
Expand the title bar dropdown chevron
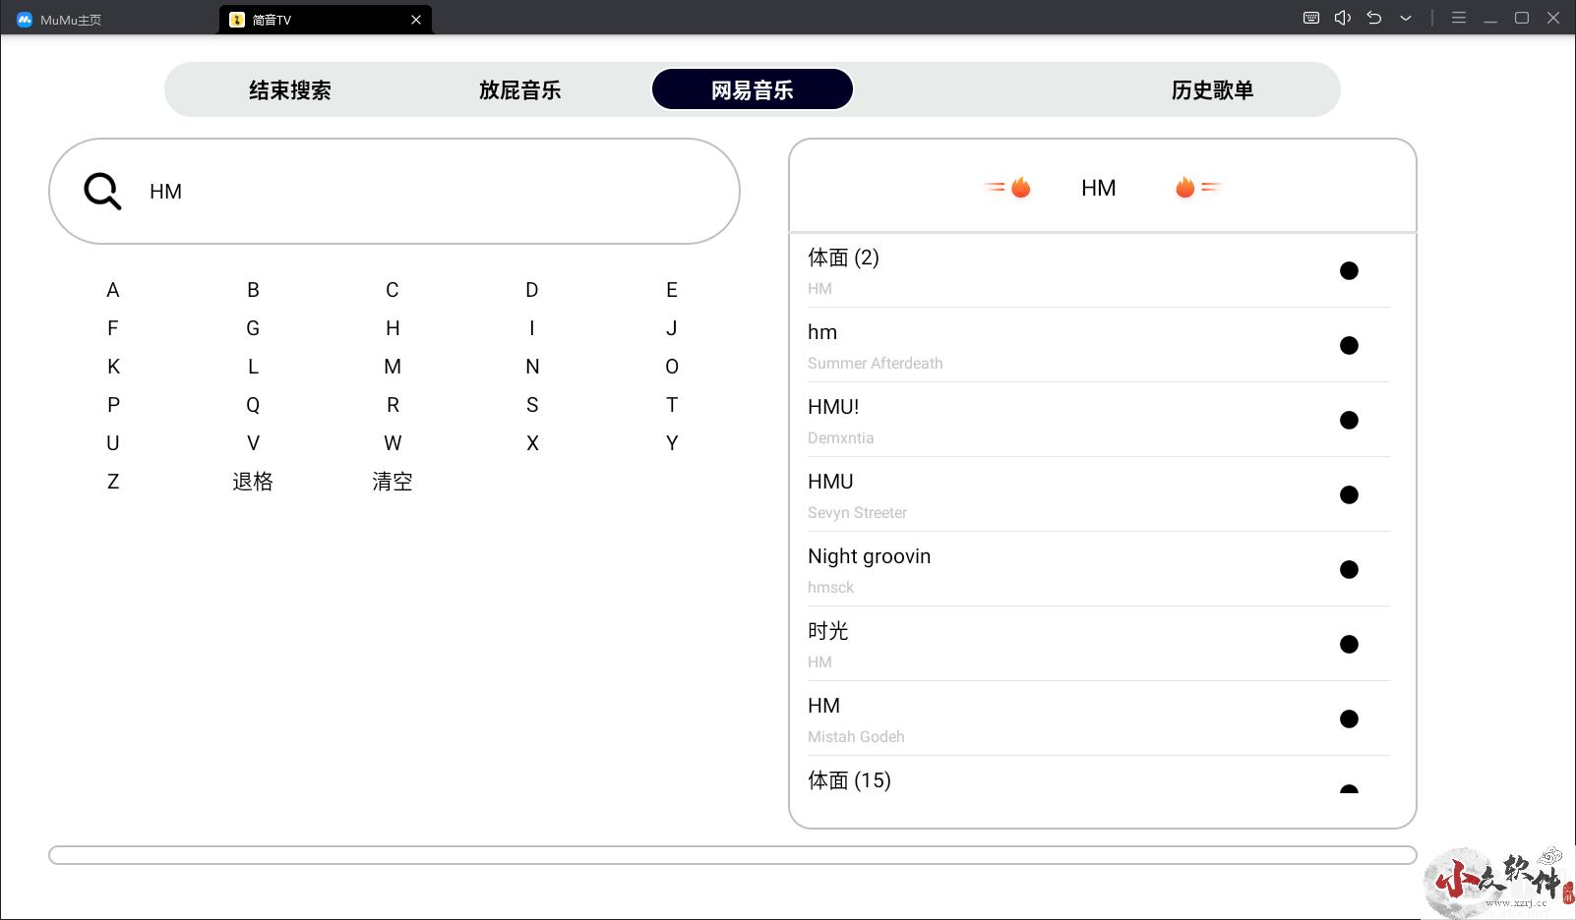pyautogui.click(x=1406, y=18)
